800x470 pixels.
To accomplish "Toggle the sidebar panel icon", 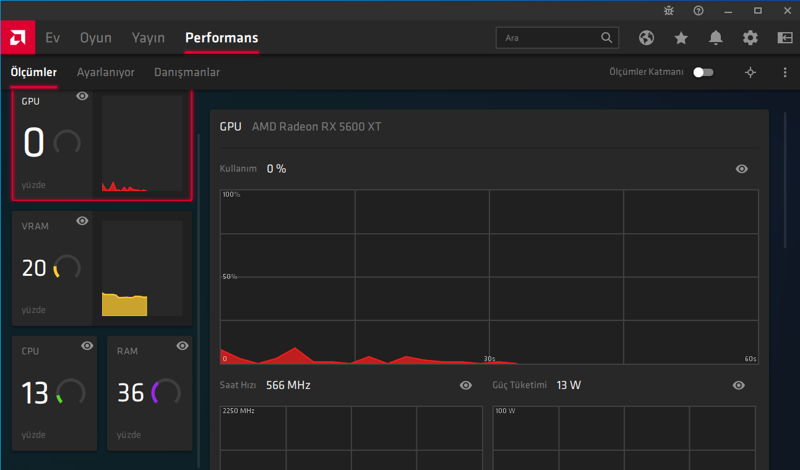I will [785, 38].
